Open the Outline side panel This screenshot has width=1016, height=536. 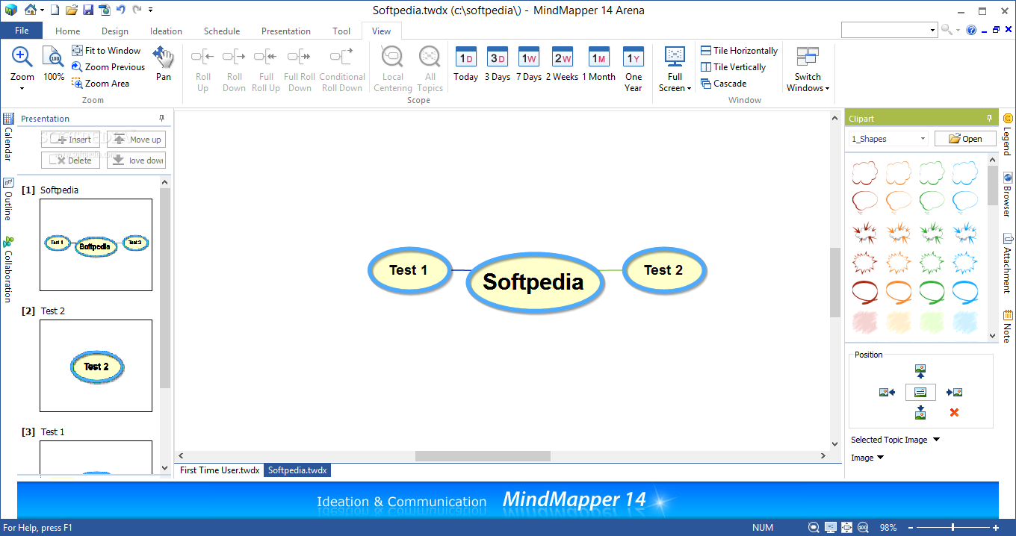point(8,199)
